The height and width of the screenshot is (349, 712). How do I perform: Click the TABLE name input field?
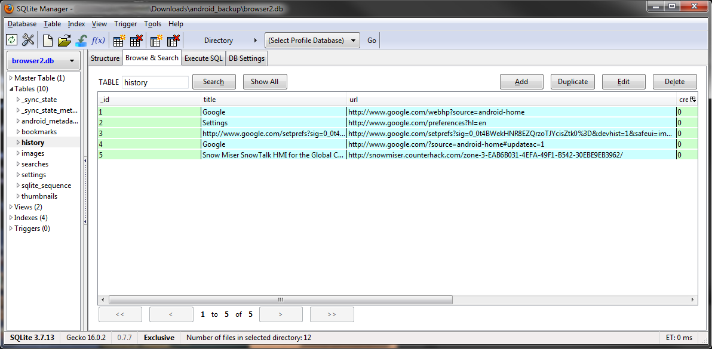(x=155, y=82)
